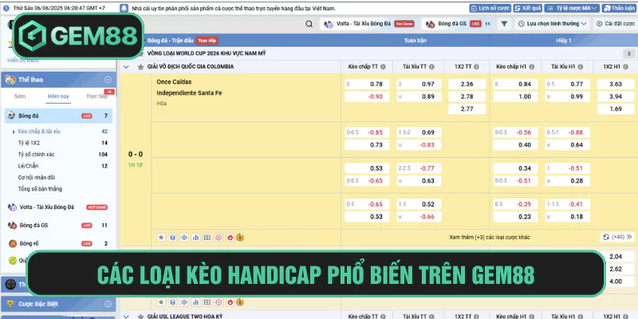Select the Bóng rổ sidebar row
638x319 pixels.
[58, 243]
